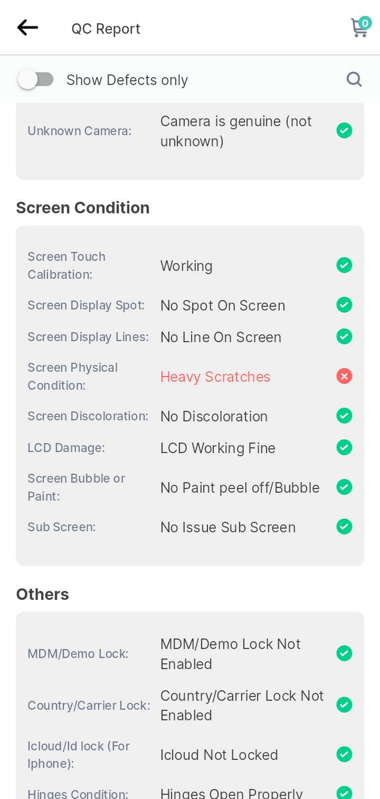The height and width of the screenshot is (799, 380).
Task: Tap green check for Screen Bubble or Paint
Action: pos(344,487)
